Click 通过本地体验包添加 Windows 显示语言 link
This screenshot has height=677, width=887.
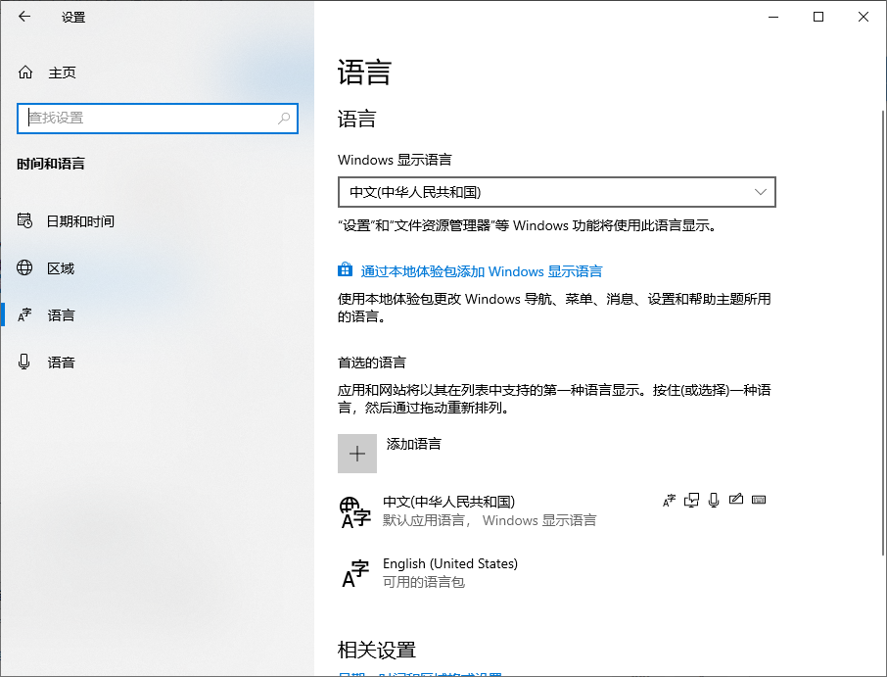(481, 271)
